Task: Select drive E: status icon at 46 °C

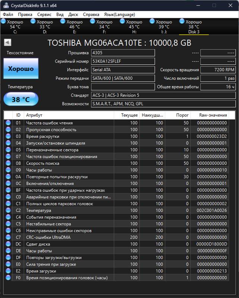Action: 63,22
